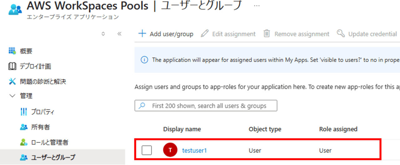Open the 概要 overview grid icon
The height and width of the screenshot is (165, 400).
point(12,51)
